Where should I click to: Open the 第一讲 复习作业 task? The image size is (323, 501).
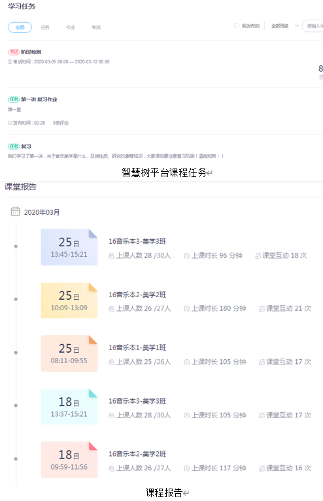click(39, 99)
